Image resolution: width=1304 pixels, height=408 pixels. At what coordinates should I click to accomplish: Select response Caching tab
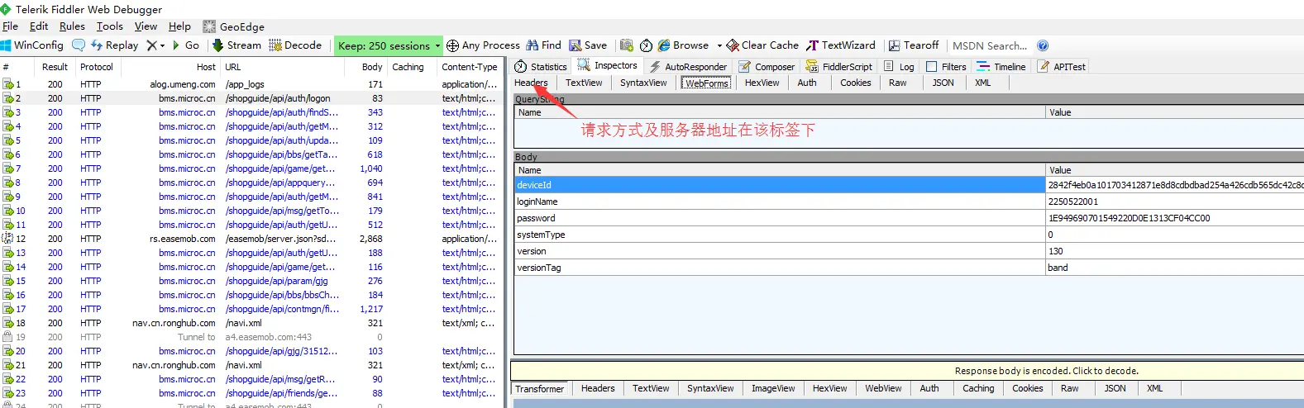978,388
